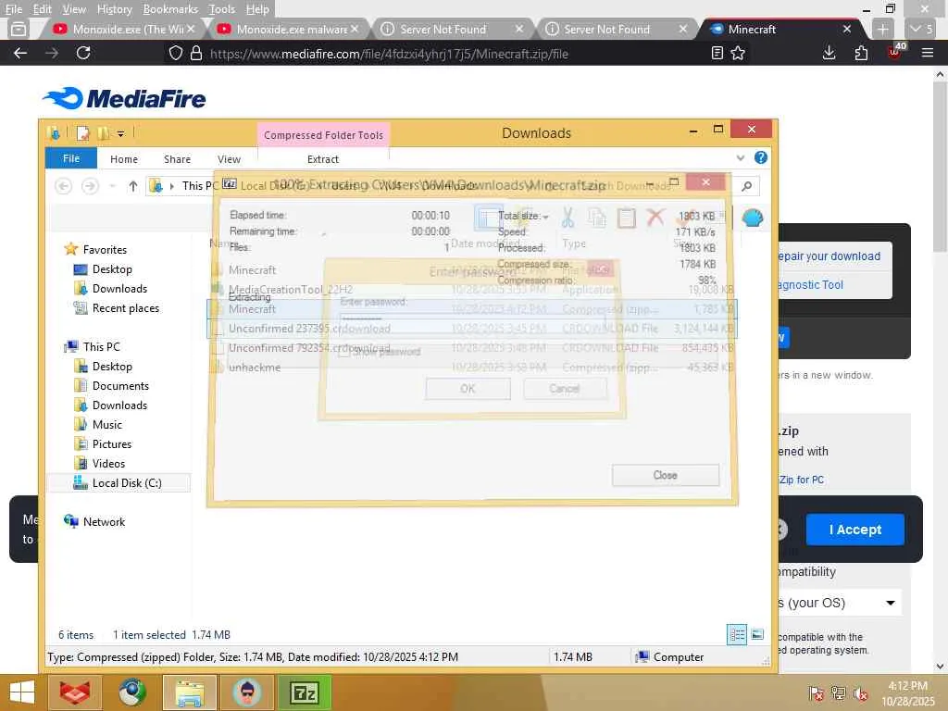Show site security padlock info
948x711 pixels.
tap(196, 53)
